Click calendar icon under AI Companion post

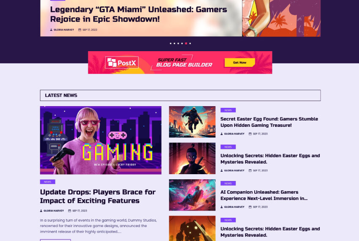250,207
